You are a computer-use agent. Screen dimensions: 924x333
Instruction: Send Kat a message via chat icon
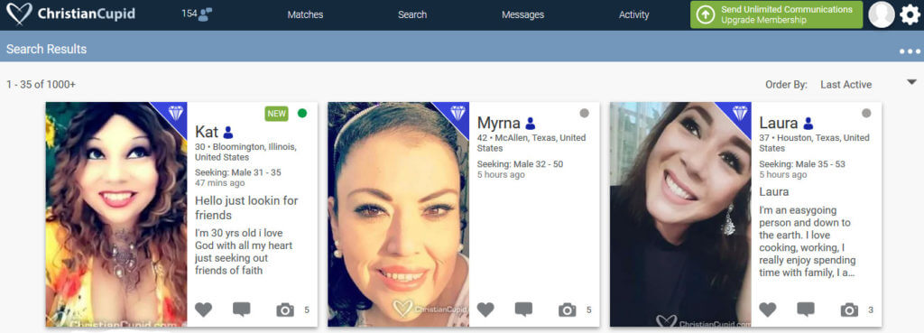coord(242,310)
